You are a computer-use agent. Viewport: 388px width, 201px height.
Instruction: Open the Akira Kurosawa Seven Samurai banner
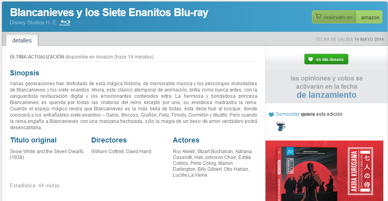coord(324,171)
